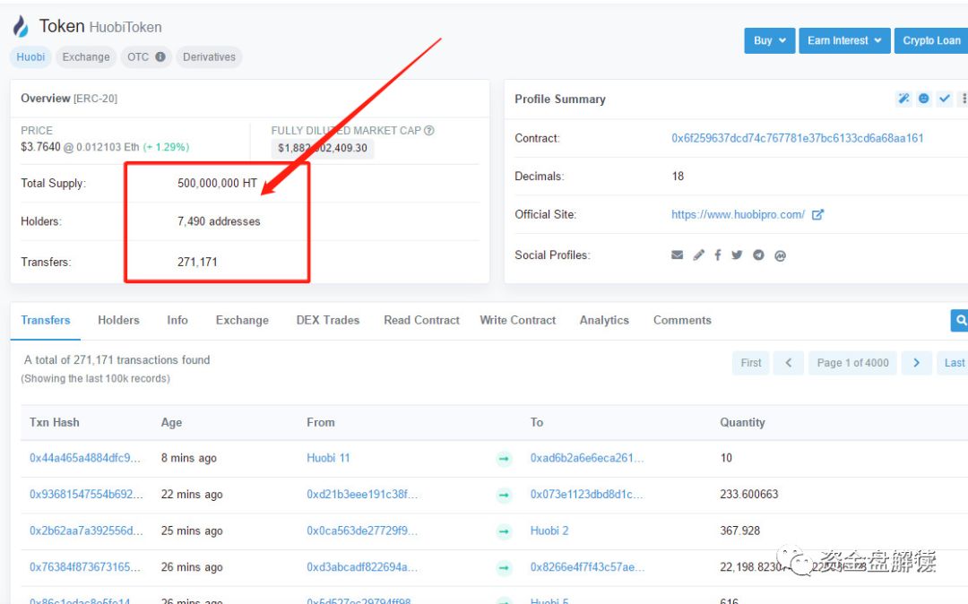
Task: Click the round face icon in Profile Summary
Action: click(x=923, y=99)
